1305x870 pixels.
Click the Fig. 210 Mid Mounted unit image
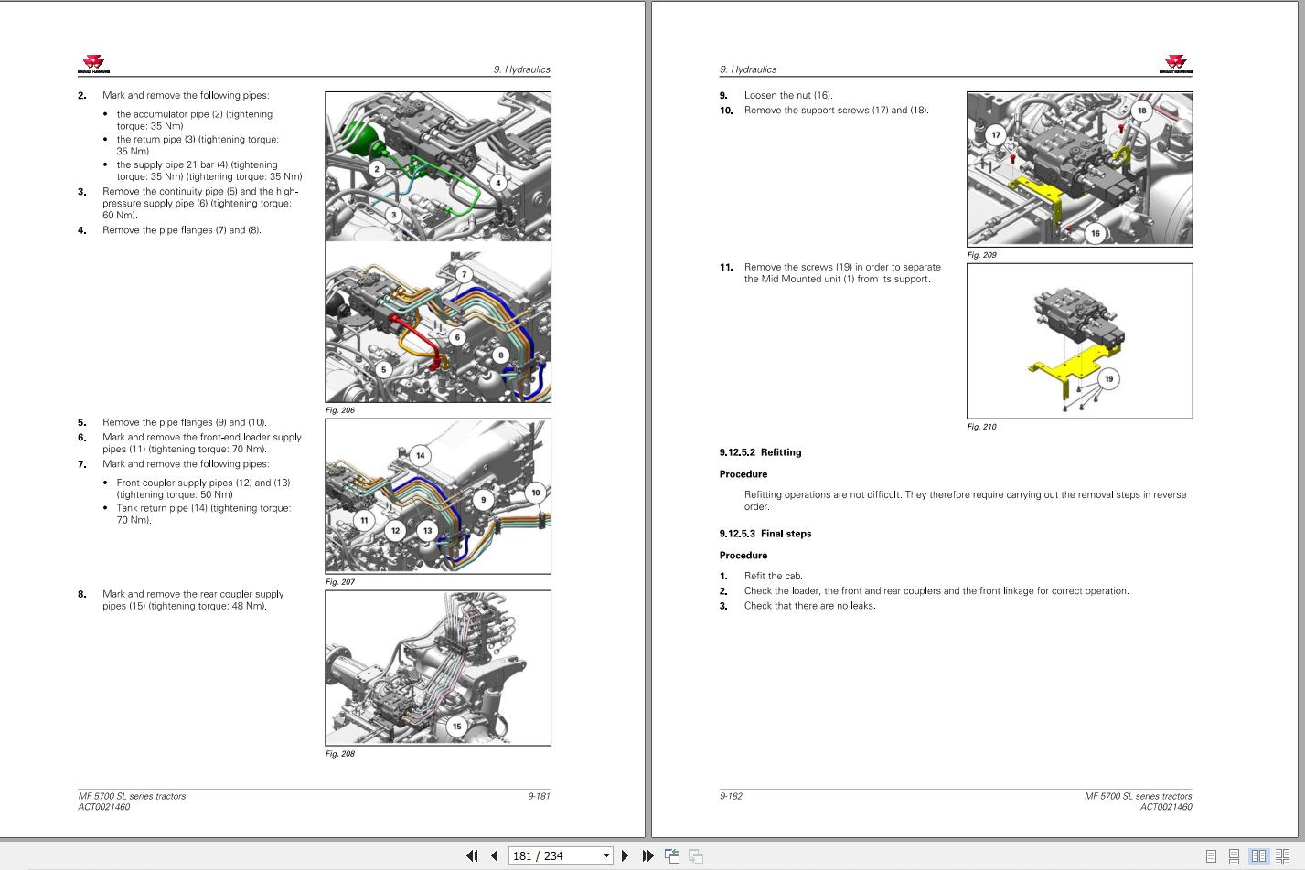click(1079, 341)
